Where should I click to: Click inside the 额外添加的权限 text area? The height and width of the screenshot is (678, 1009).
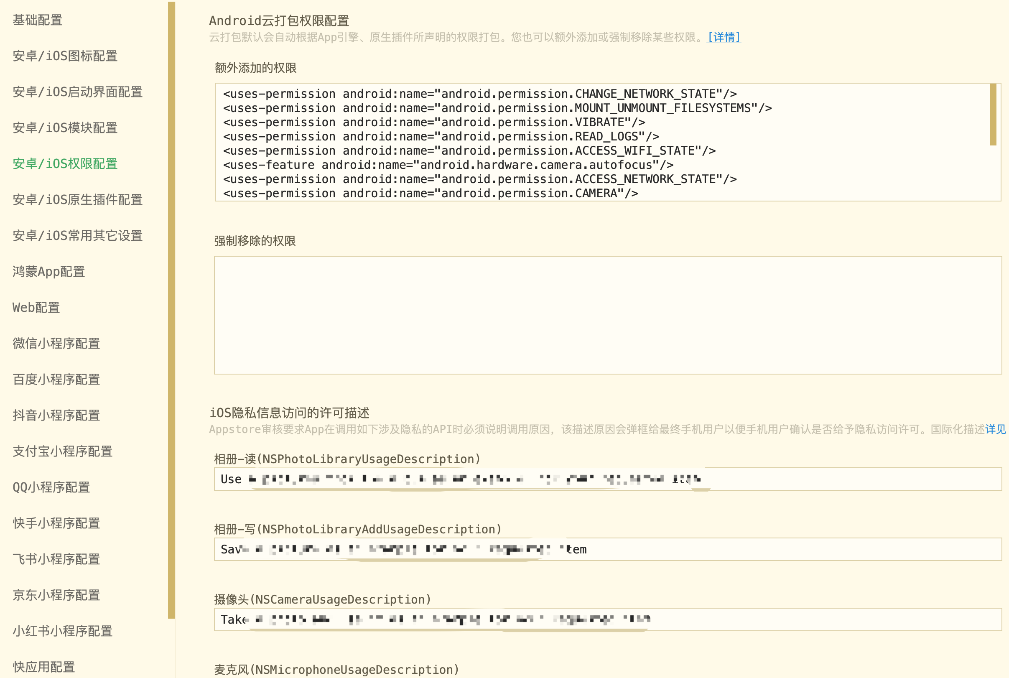tap(605, 143)
